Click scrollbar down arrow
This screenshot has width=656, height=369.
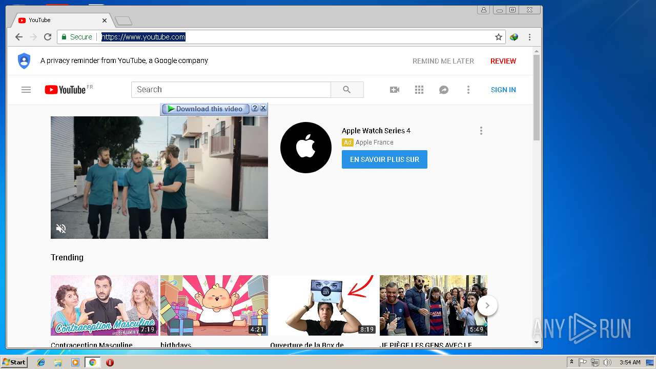pos(537,342)
